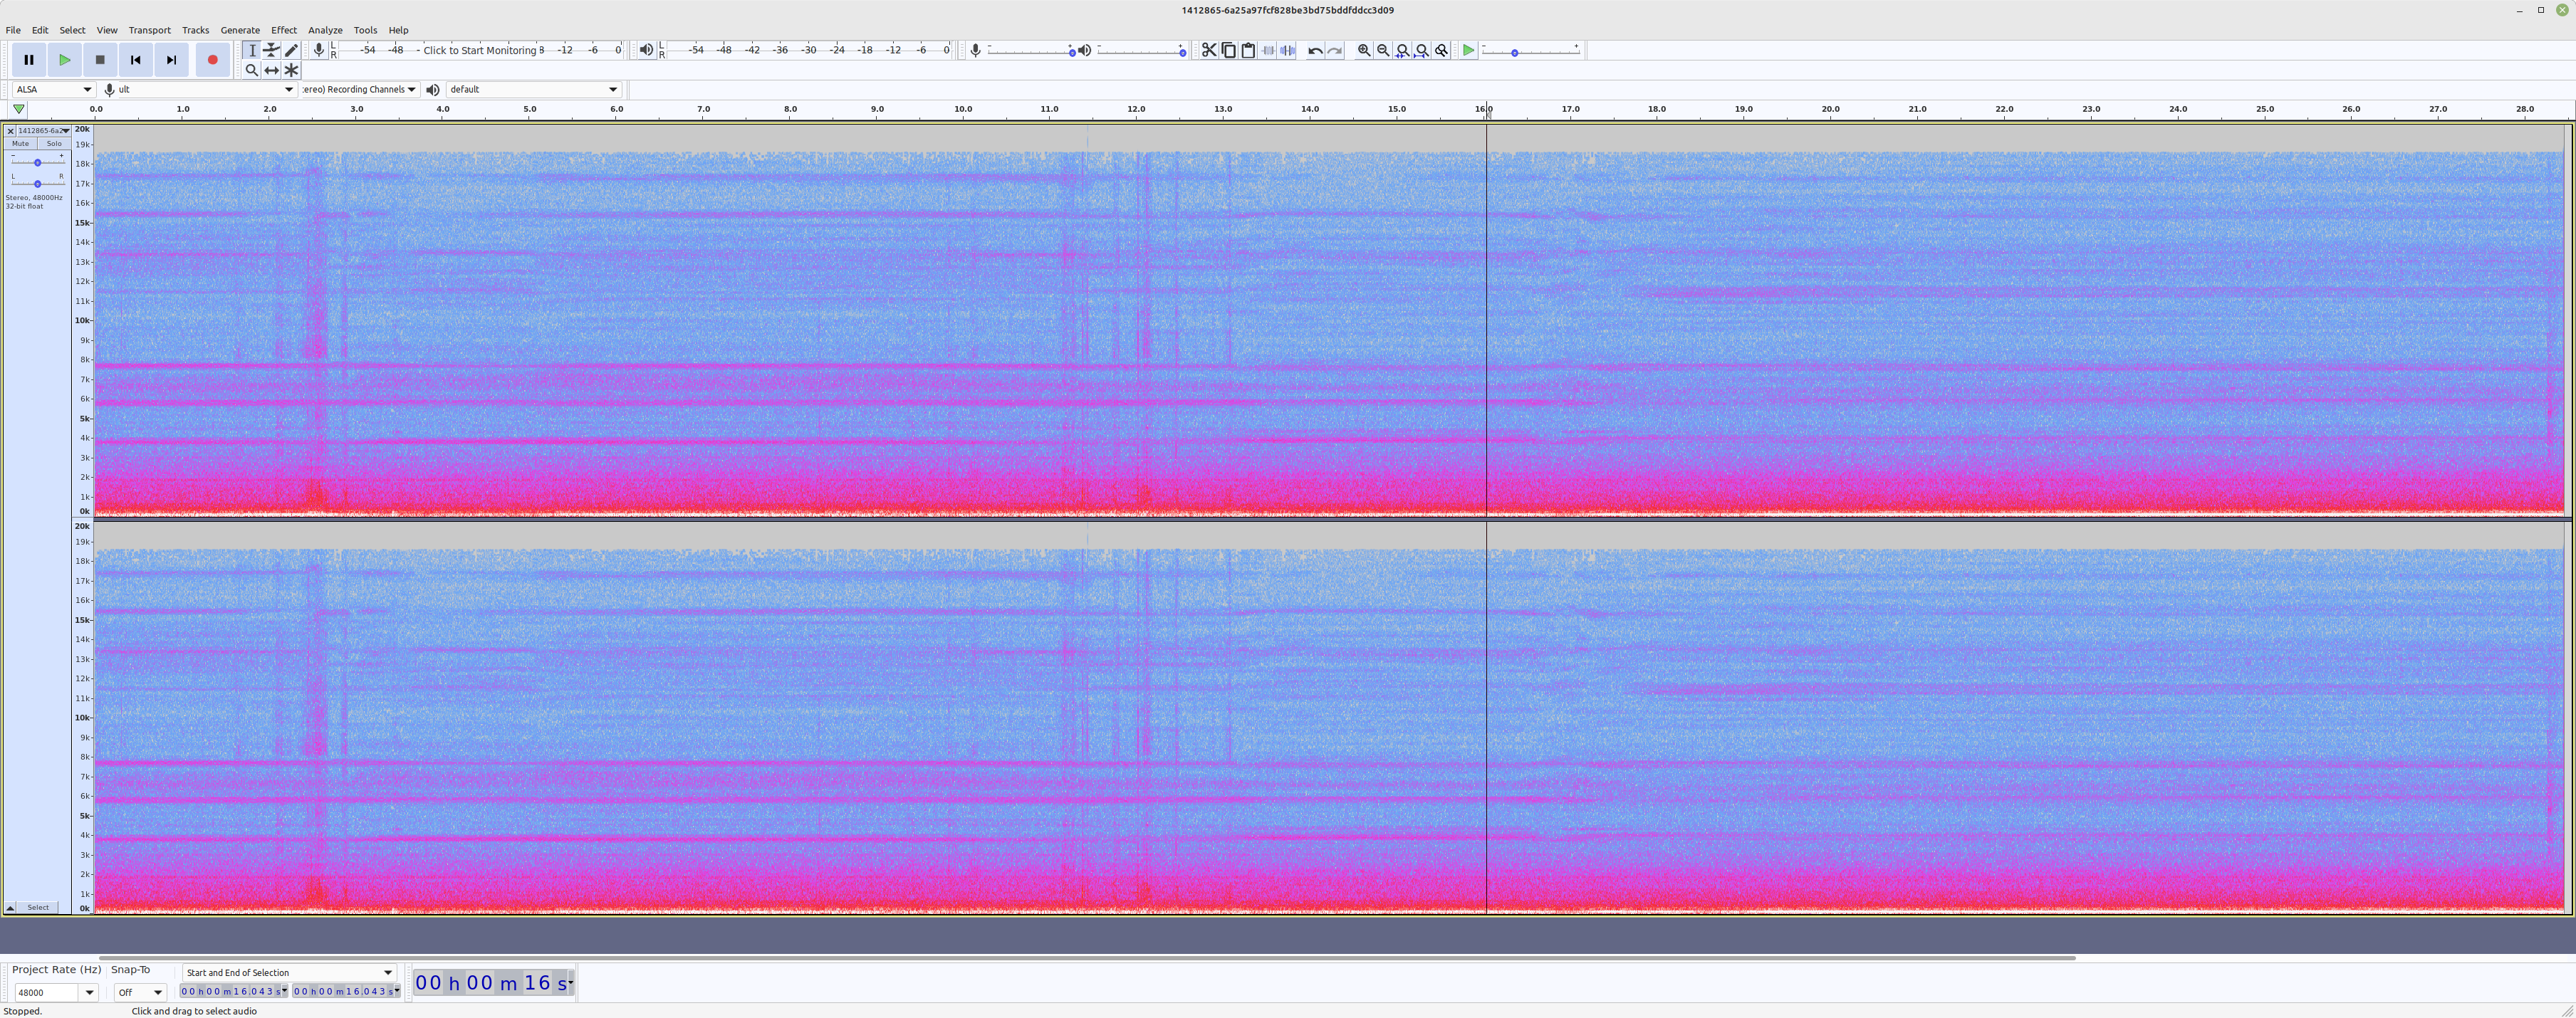Viewport: 2576px width, 1018px height.
Task: Open the Generate menu
Action: pyautogui.click(x=240, y=29)
